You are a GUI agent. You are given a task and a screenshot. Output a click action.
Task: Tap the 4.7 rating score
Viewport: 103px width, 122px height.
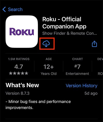pos(19,67)
